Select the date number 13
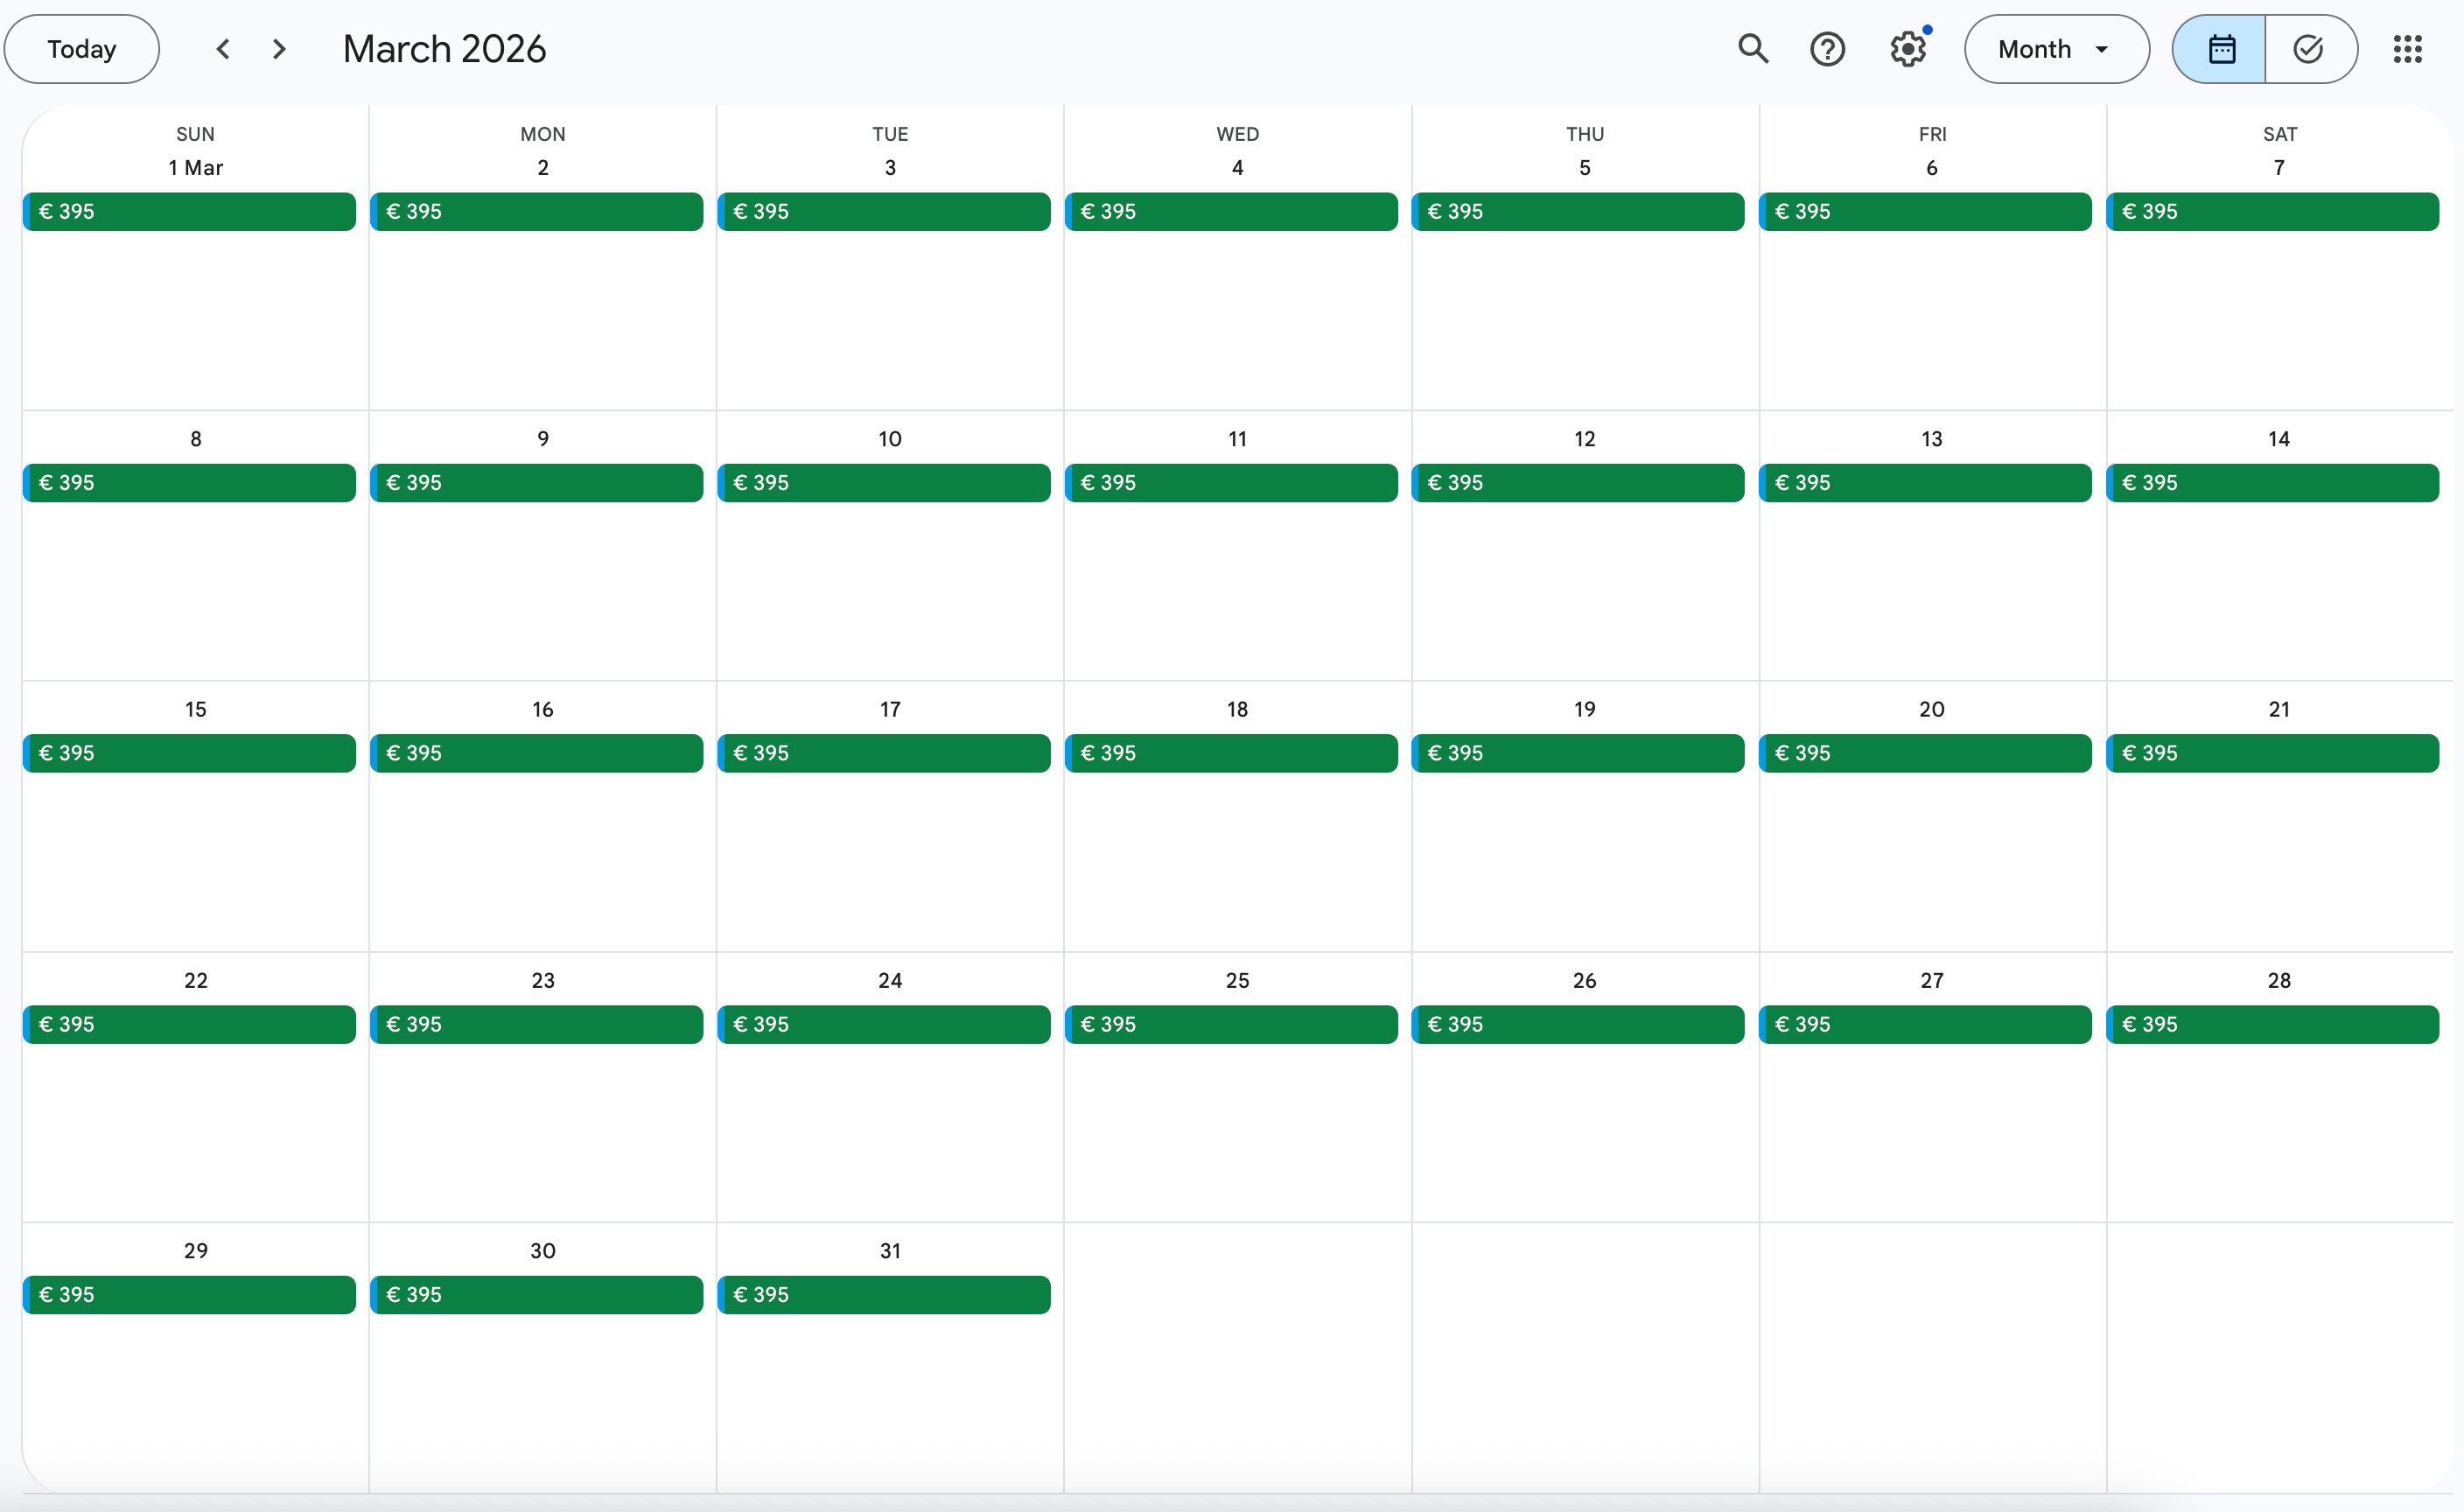Image resolution: width=2464 pixels, height=1512 pixels. pos(1932,438)
